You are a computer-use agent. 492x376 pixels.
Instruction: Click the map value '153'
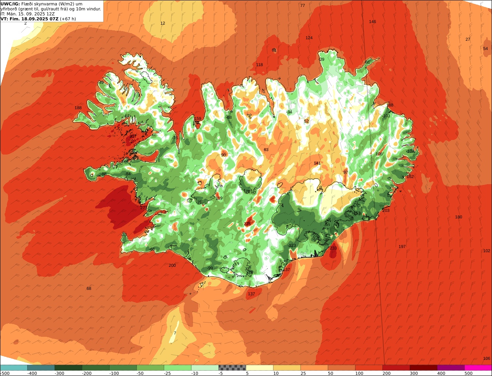[x=357, y=213]
